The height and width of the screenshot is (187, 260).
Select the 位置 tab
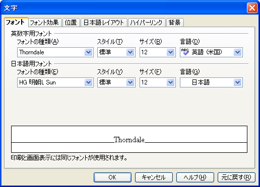[x=71, y=23]
